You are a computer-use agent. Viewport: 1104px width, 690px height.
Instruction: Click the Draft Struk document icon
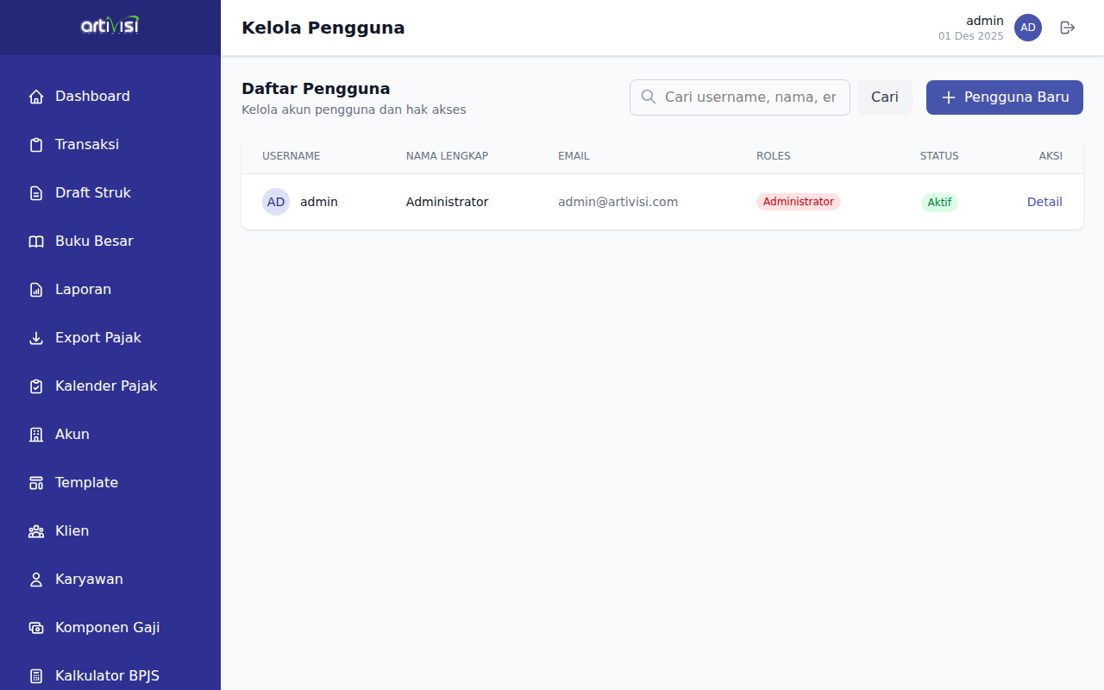click(36, 193)
